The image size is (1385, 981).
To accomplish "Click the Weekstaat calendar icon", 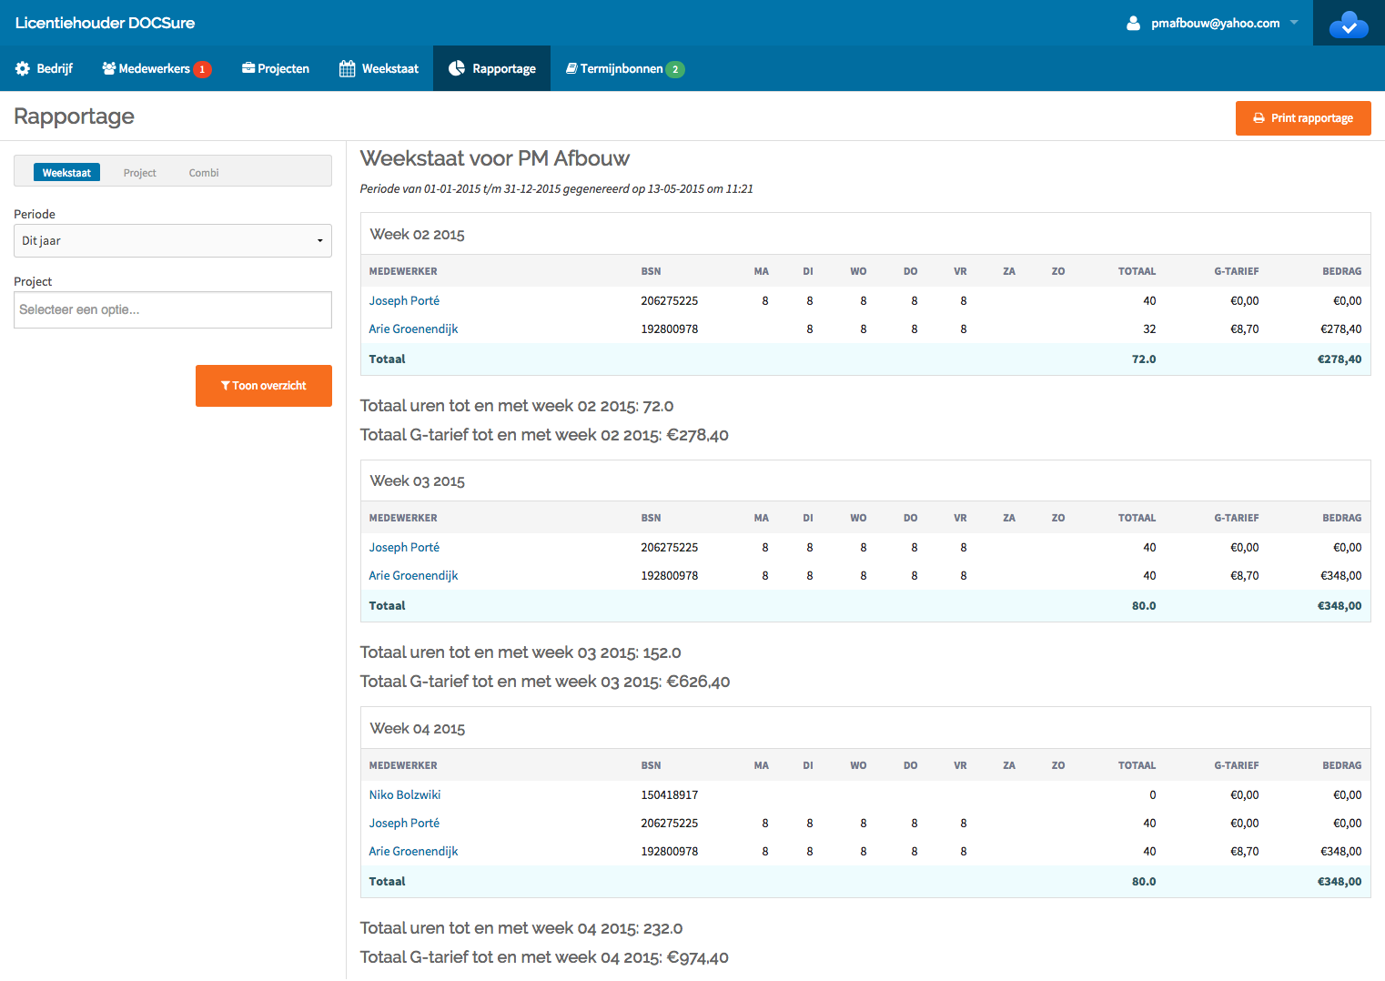I will point(347,69).
